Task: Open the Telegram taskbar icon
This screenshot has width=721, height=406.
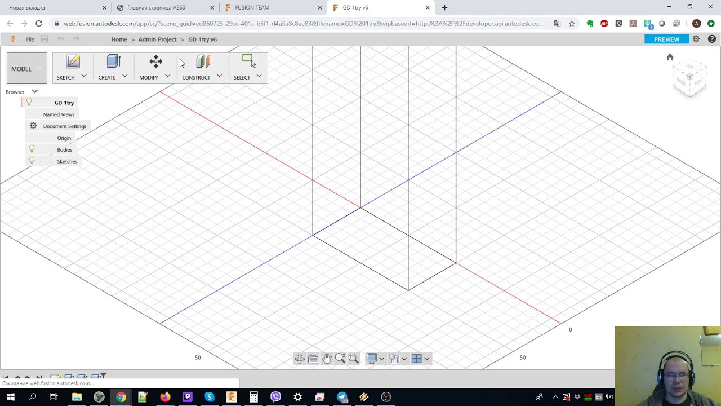Action: [x=342, y=397]
